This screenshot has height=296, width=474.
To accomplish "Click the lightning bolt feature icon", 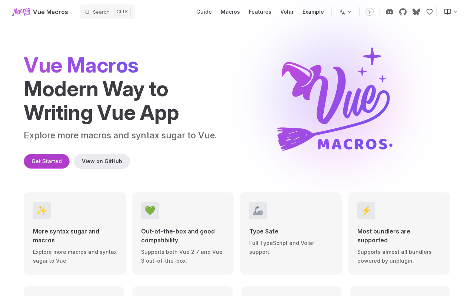I will [x=366, y=211].
